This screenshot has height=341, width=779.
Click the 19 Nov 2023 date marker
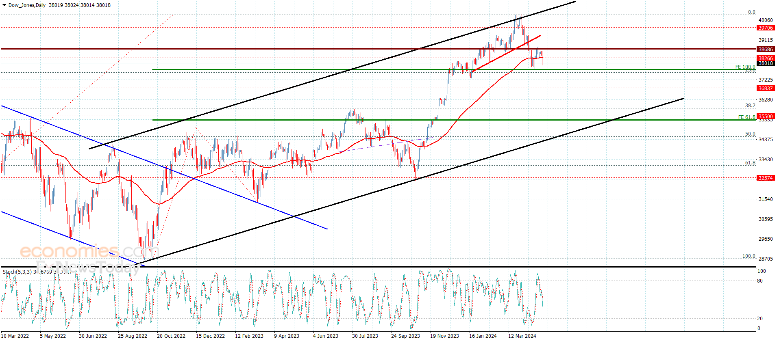(x=444, y=336)
